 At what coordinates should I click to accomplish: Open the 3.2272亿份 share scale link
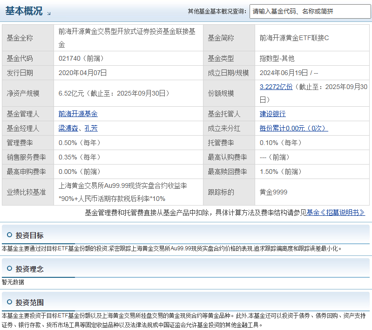276,87
